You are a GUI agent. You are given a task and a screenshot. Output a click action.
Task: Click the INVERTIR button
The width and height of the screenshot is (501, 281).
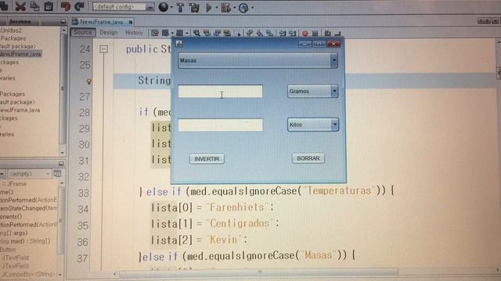click(x=207, y=158)
